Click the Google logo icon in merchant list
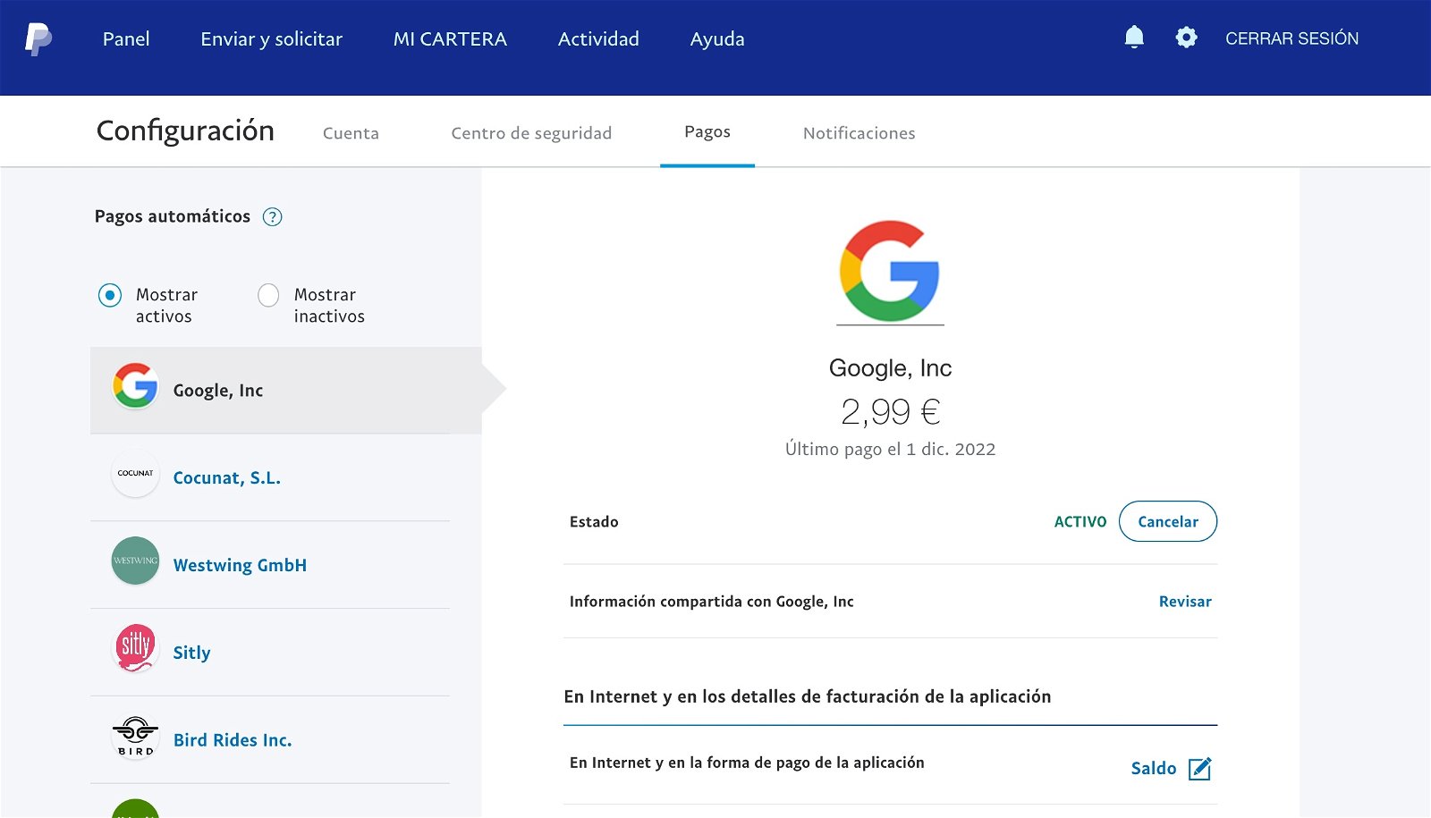Screen dimensions: 1431x818 [135, 386]
